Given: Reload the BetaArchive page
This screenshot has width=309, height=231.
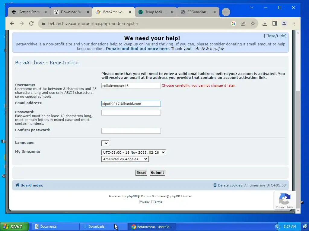Looking at the screenshot, I should tap(31, 23).
